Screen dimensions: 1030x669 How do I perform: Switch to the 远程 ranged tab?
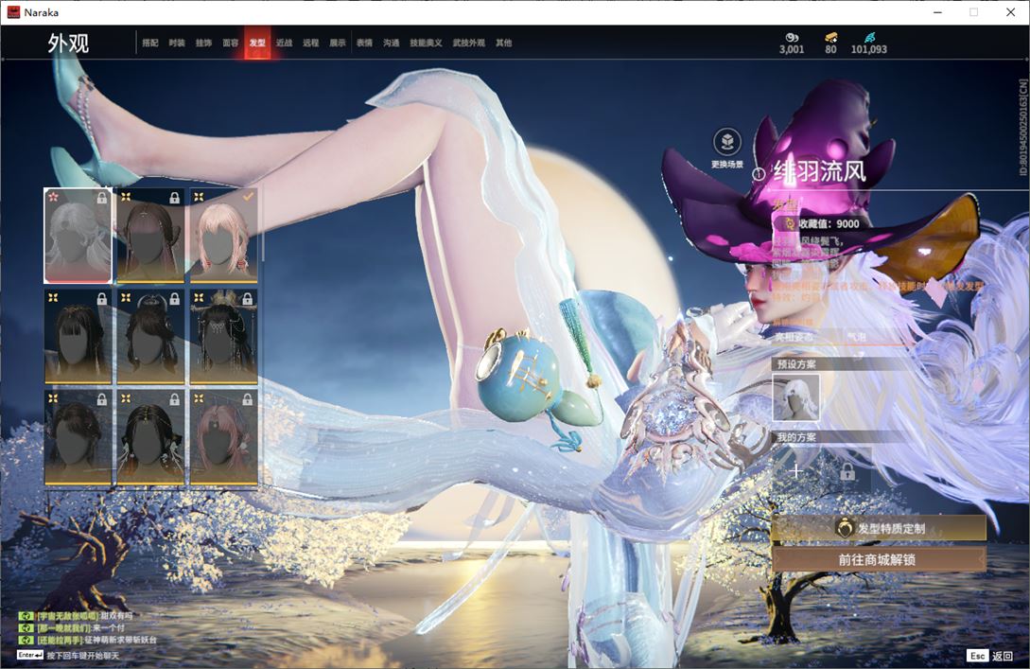(x=311, y=43)
